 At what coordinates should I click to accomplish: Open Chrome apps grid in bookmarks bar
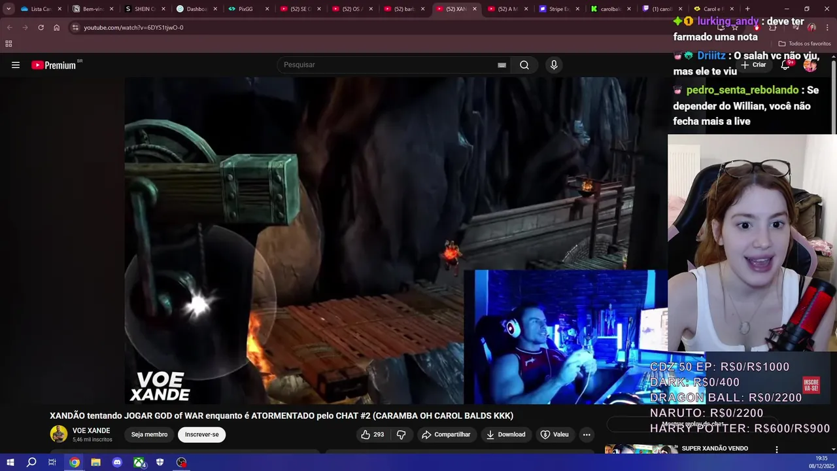pyautogui.click(x=9, y=44)
